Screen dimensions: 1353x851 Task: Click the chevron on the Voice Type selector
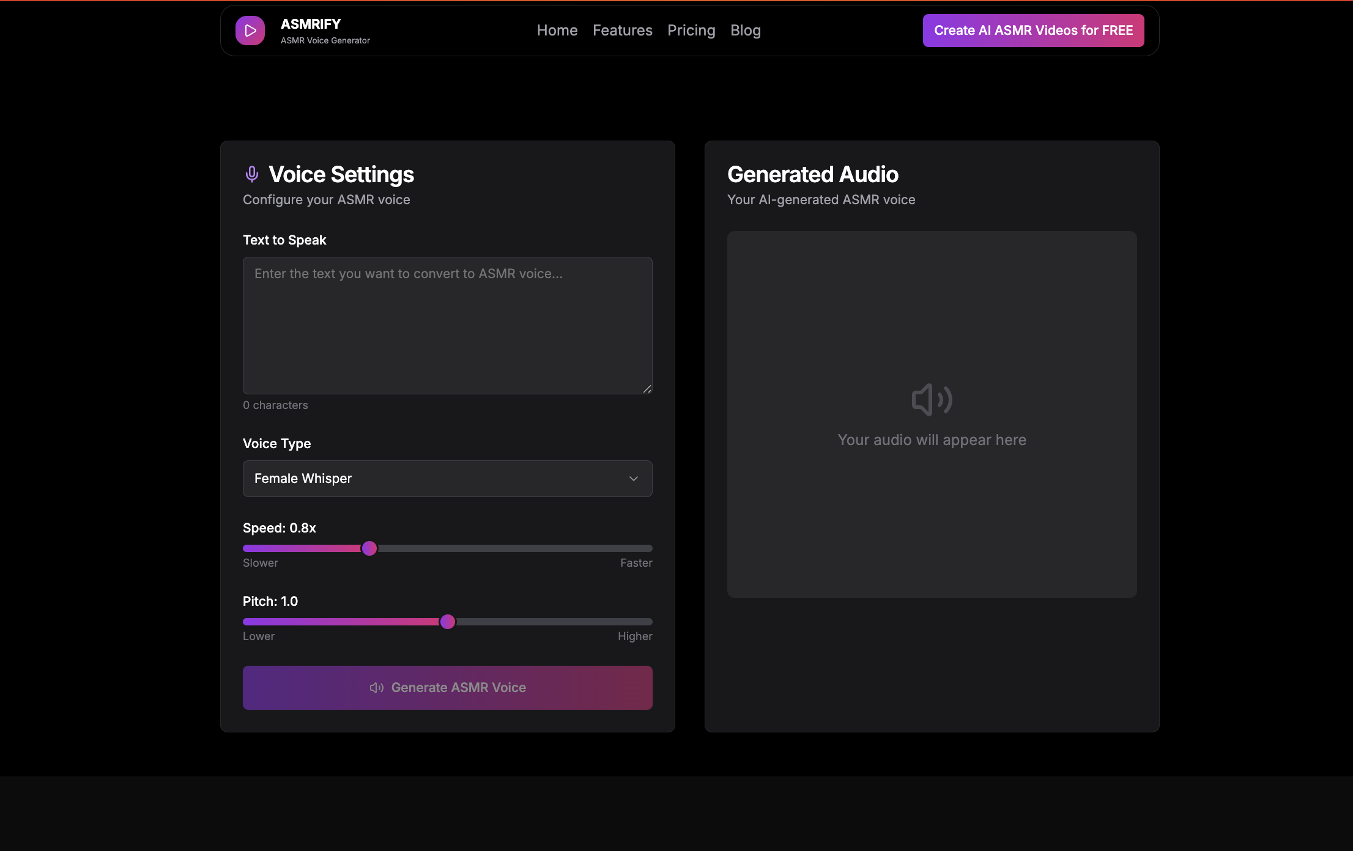634,479
